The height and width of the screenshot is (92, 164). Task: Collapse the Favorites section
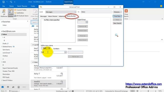[2, 22]
